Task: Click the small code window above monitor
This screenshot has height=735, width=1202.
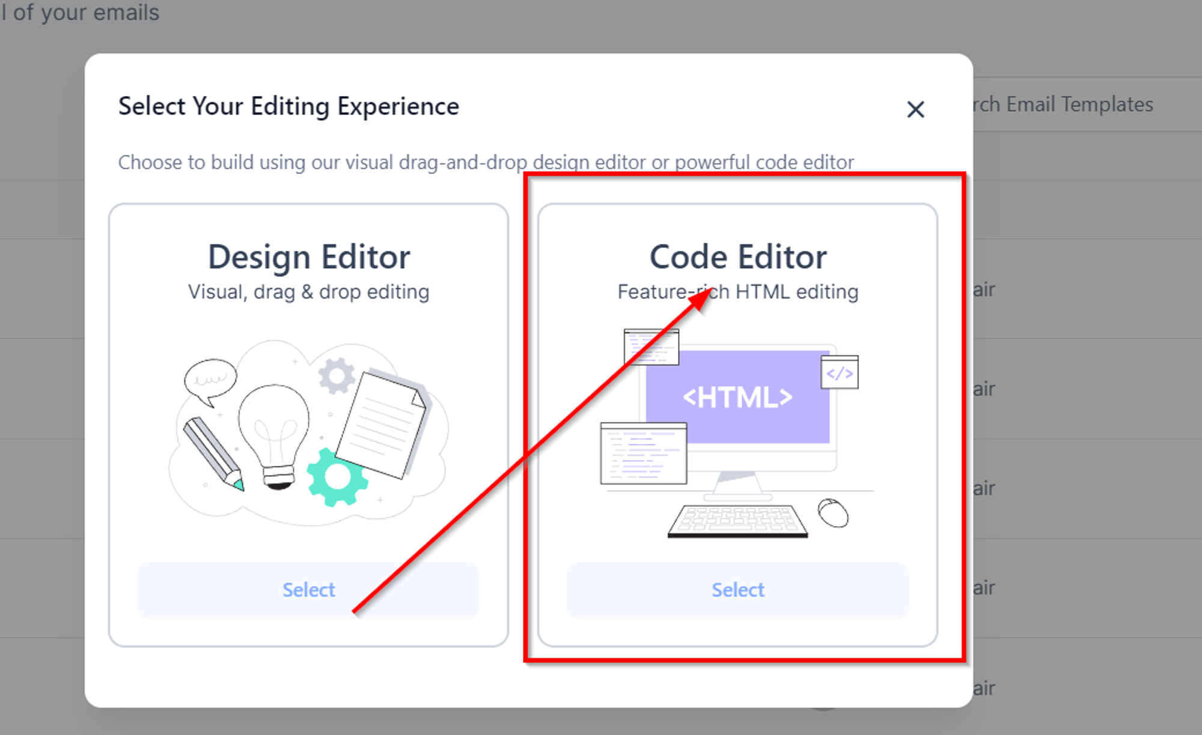Action: (651, 346)
